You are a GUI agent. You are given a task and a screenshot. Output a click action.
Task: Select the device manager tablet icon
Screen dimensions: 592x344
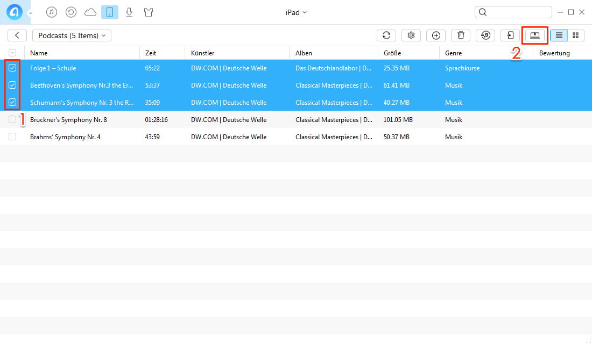110,12
